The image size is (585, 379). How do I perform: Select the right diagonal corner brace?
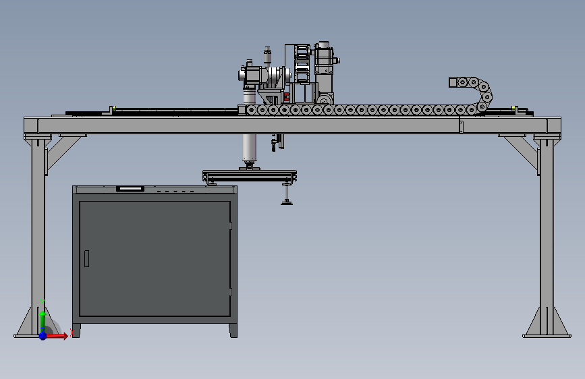tap(521, 152)
